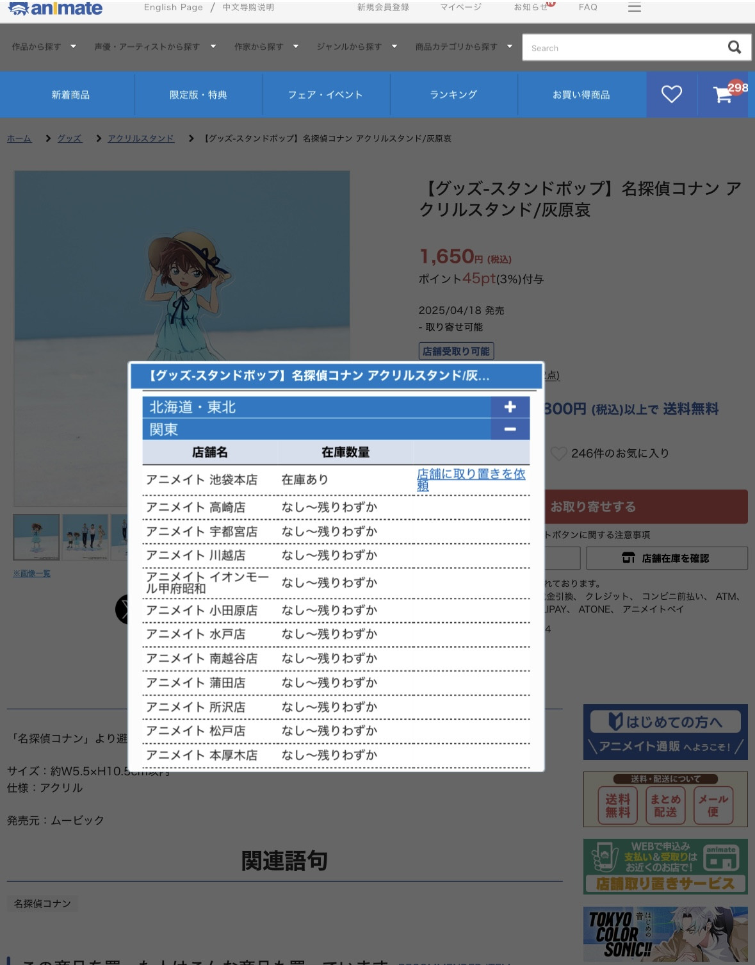This screenshot has height=965, width=755.
Task: Select アニメイト 所沢店 row
Action: pos(336,707)
